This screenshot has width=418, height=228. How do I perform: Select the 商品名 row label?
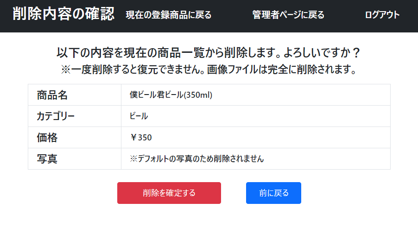click(x=52, y=95)
